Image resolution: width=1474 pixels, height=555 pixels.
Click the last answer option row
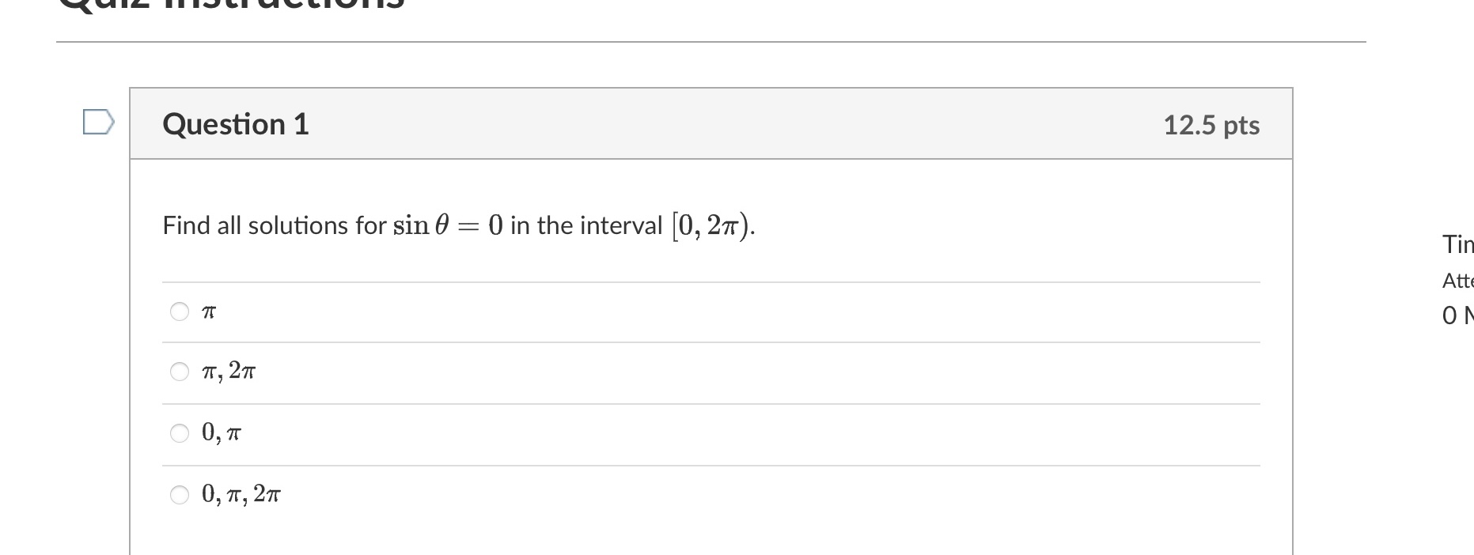click(554, 493)
